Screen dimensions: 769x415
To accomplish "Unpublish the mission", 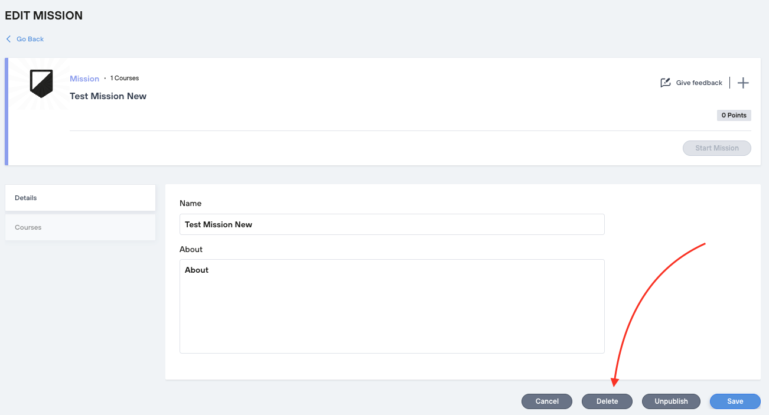I will tap(671, 401).
